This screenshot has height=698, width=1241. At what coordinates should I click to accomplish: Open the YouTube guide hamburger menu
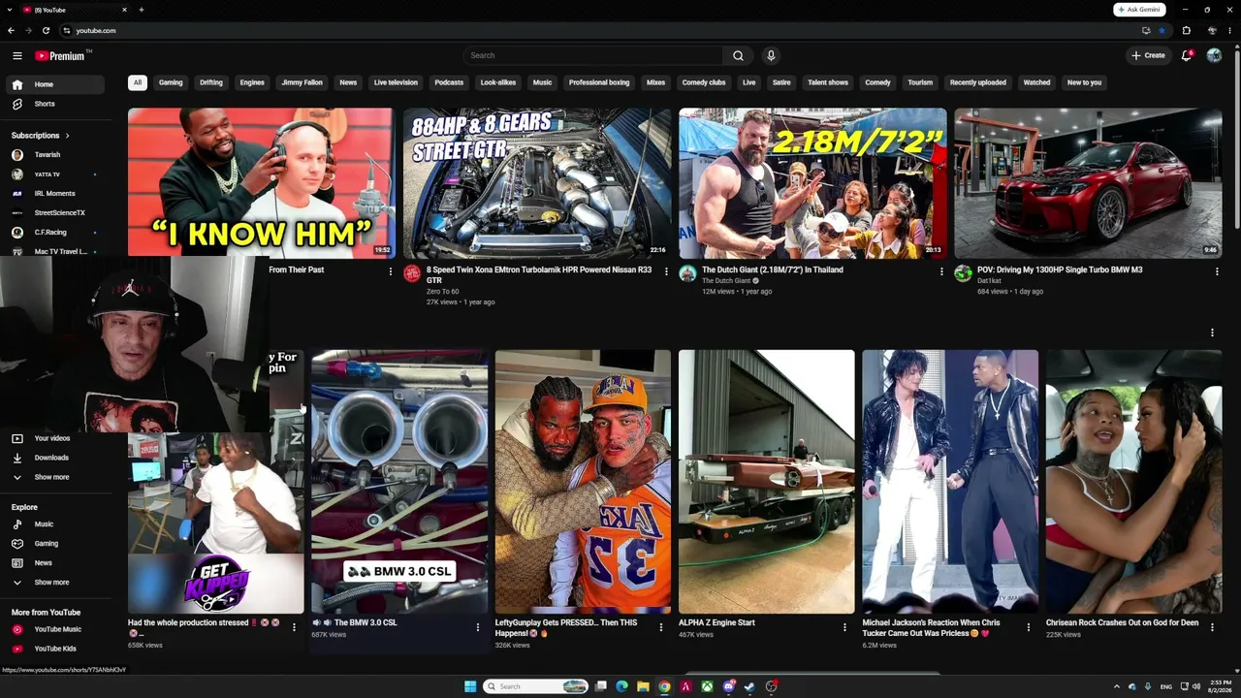point(16,56)
